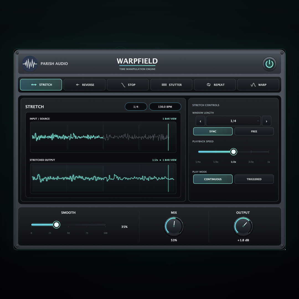Switch to the Repeat mode tab
The image size is (299, 299).
click(x=215, y=85)
